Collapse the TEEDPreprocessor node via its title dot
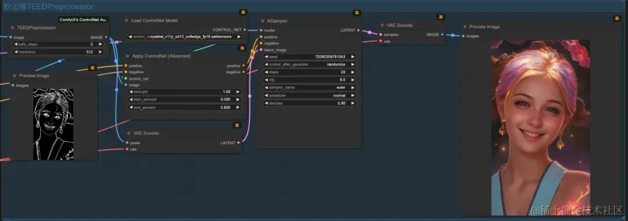This screenshot has height=221, width=628. tap(12, 28)
